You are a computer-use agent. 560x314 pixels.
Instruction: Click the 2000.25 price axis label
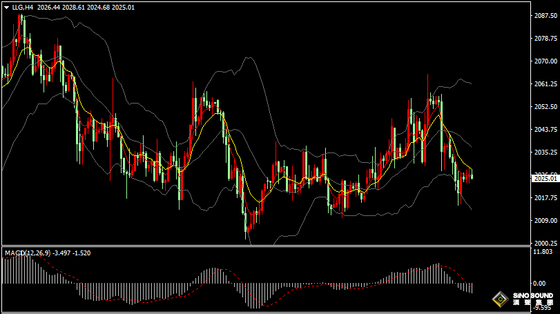coord(546,243)
